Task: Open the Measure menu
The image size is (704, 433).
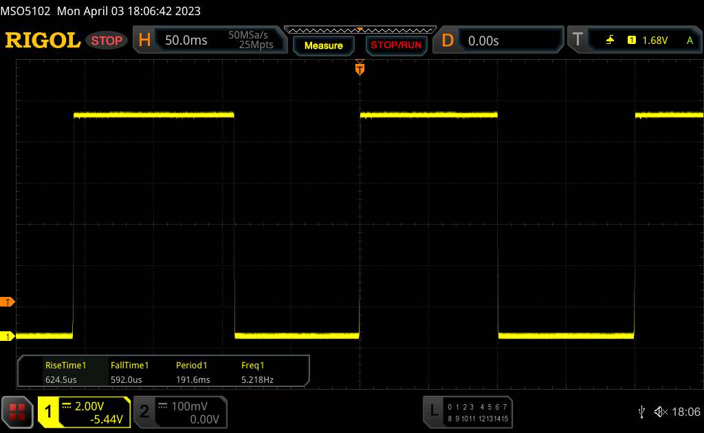Action: 323,45
